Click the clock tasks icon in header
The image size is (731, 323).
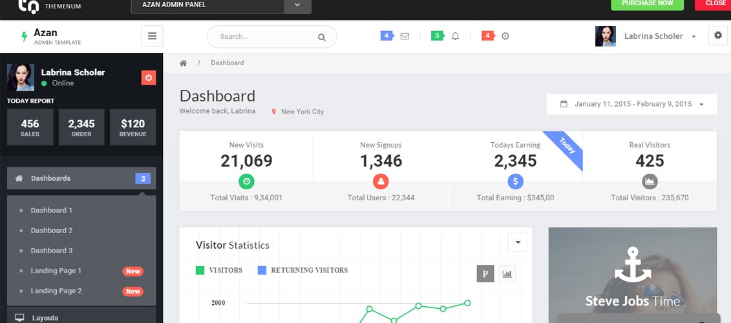pos(505,36)
